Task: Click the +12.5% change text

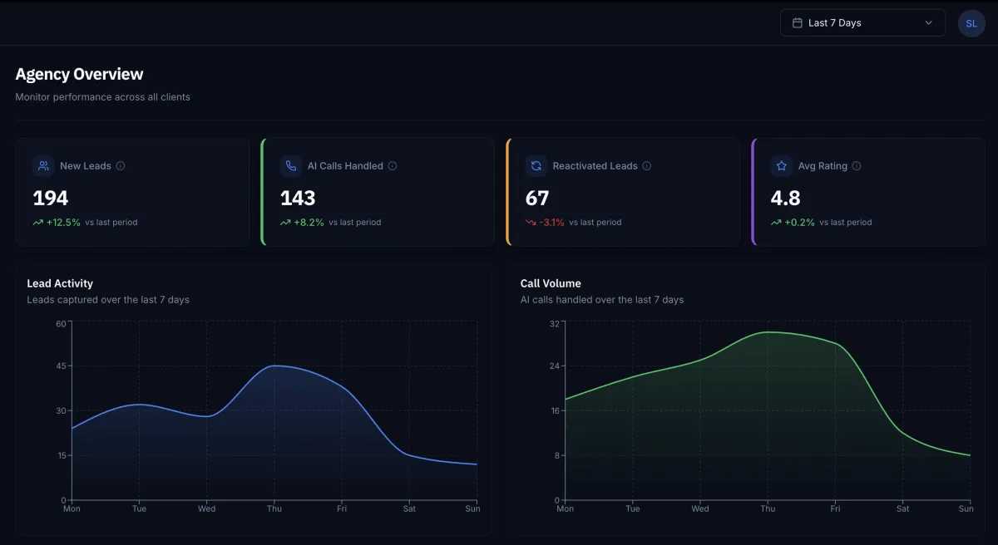Action: pyautogui.click(x=63, y=223)
